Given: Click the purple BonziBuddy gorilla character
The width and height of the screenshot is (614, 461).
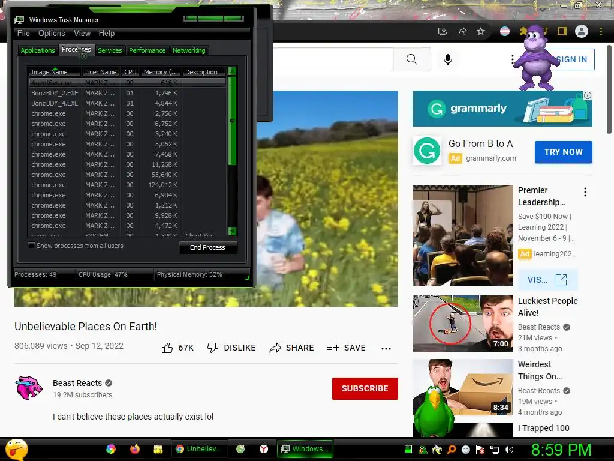Looking at the screenshot, I should [535, 58].
